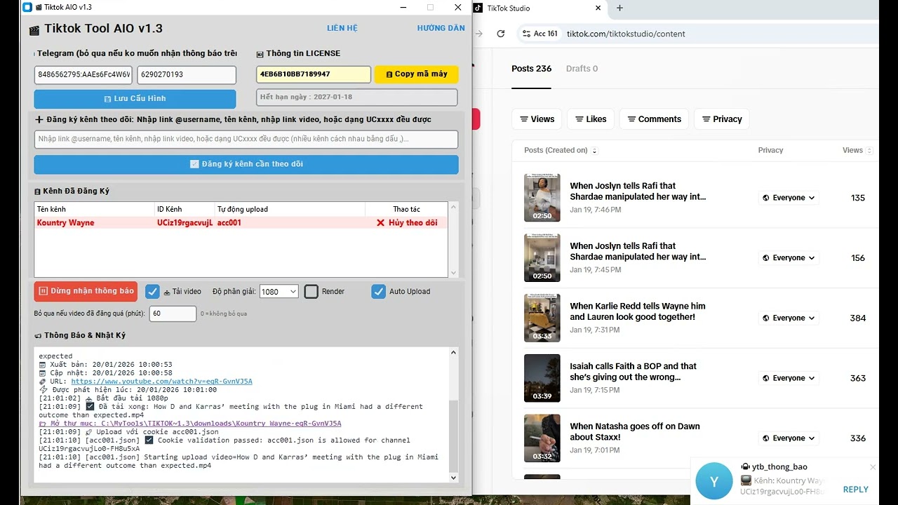The width and height of the screenshot is (898, 505).
Task: Click the TikTok favicon on the browser tab
Action: pos(478,8)
